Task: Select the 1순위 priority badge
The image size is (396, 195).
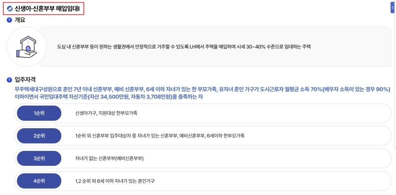Action: 39,113
